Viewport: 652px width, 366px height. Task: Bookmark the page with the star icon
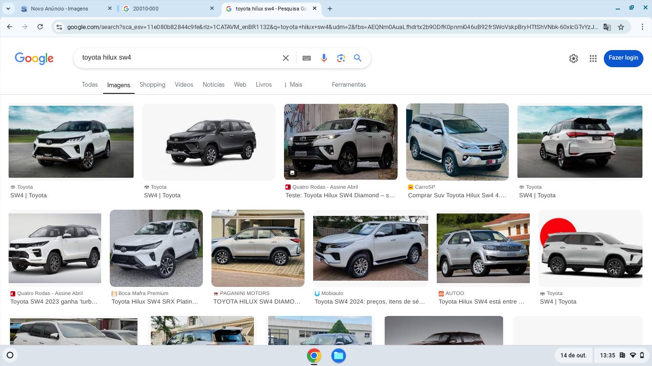click(x=621, y=27)
